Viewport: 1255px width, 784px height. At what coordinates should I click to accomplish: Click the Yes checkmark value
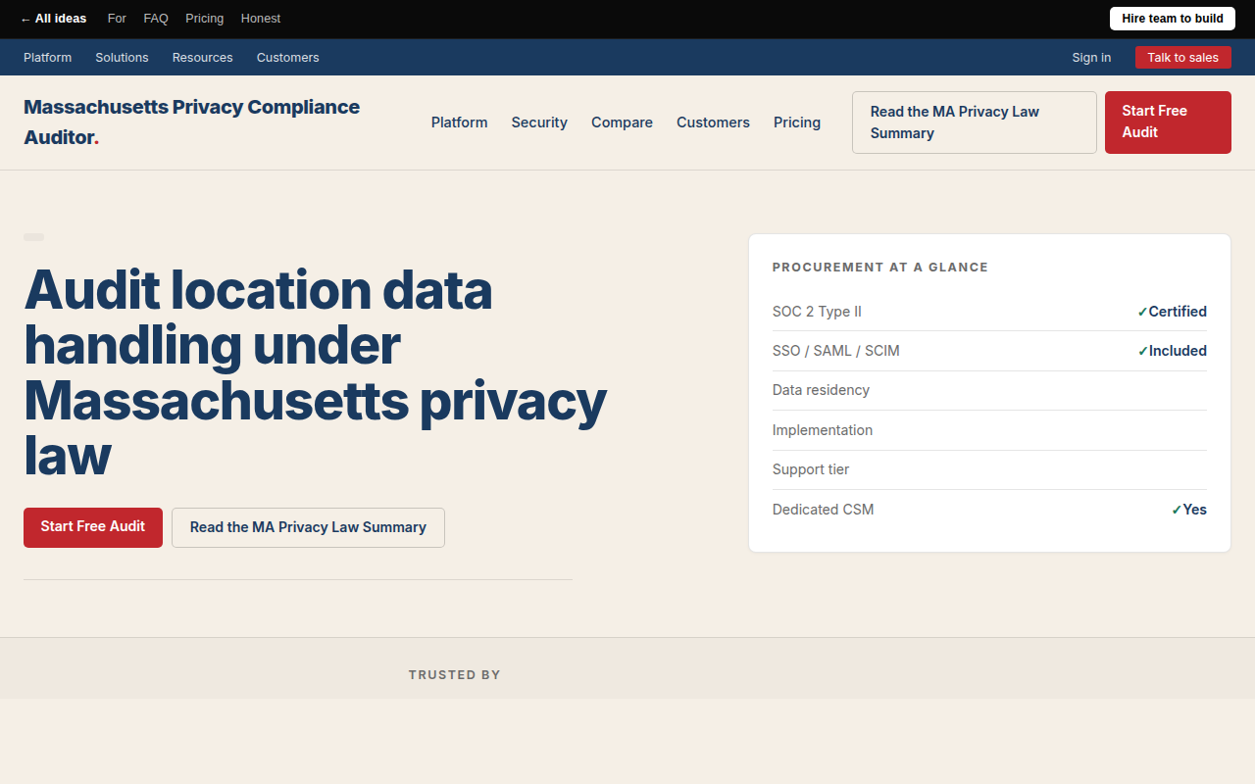tap(1188, 510)
